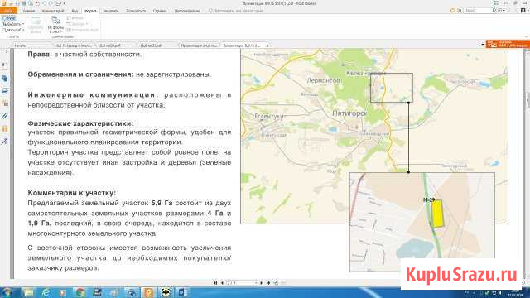Switch to the Презентация 24,0 га tab

[x=199, y=46]
